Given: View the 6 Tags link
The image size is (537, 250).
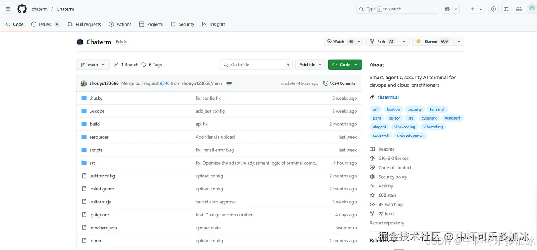Looking at the screenshot, I should (151, 65).
